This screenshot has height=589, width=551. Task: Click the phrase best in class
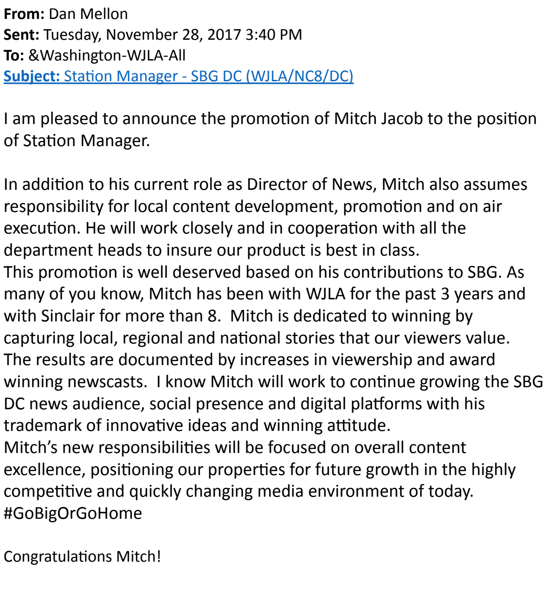(373, 250)
